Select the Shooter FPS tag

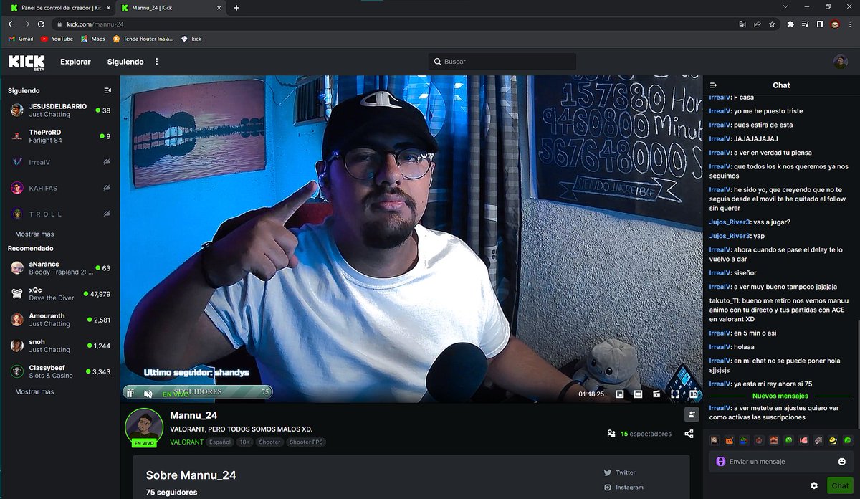click(306, 442)
